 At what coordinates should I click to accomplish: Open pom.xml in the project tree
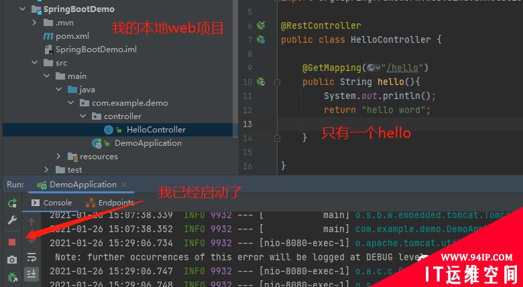[72, 36]
